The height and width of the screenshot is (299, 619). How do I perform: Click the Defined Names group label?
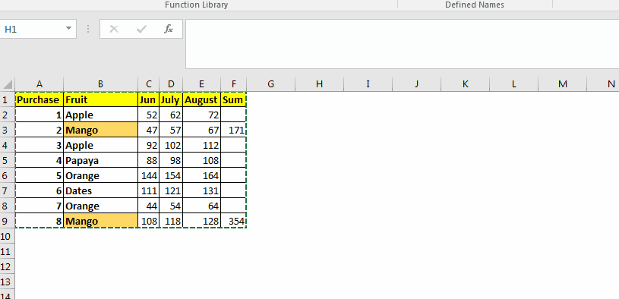click(475, 5)
